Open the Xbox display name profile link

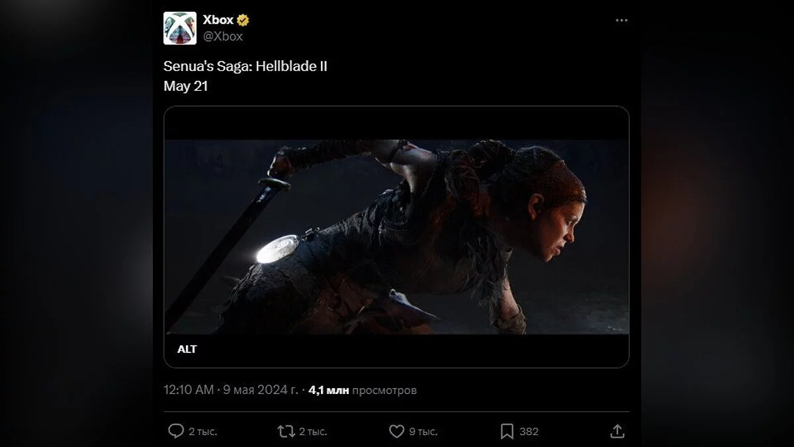tap(218, 21)
